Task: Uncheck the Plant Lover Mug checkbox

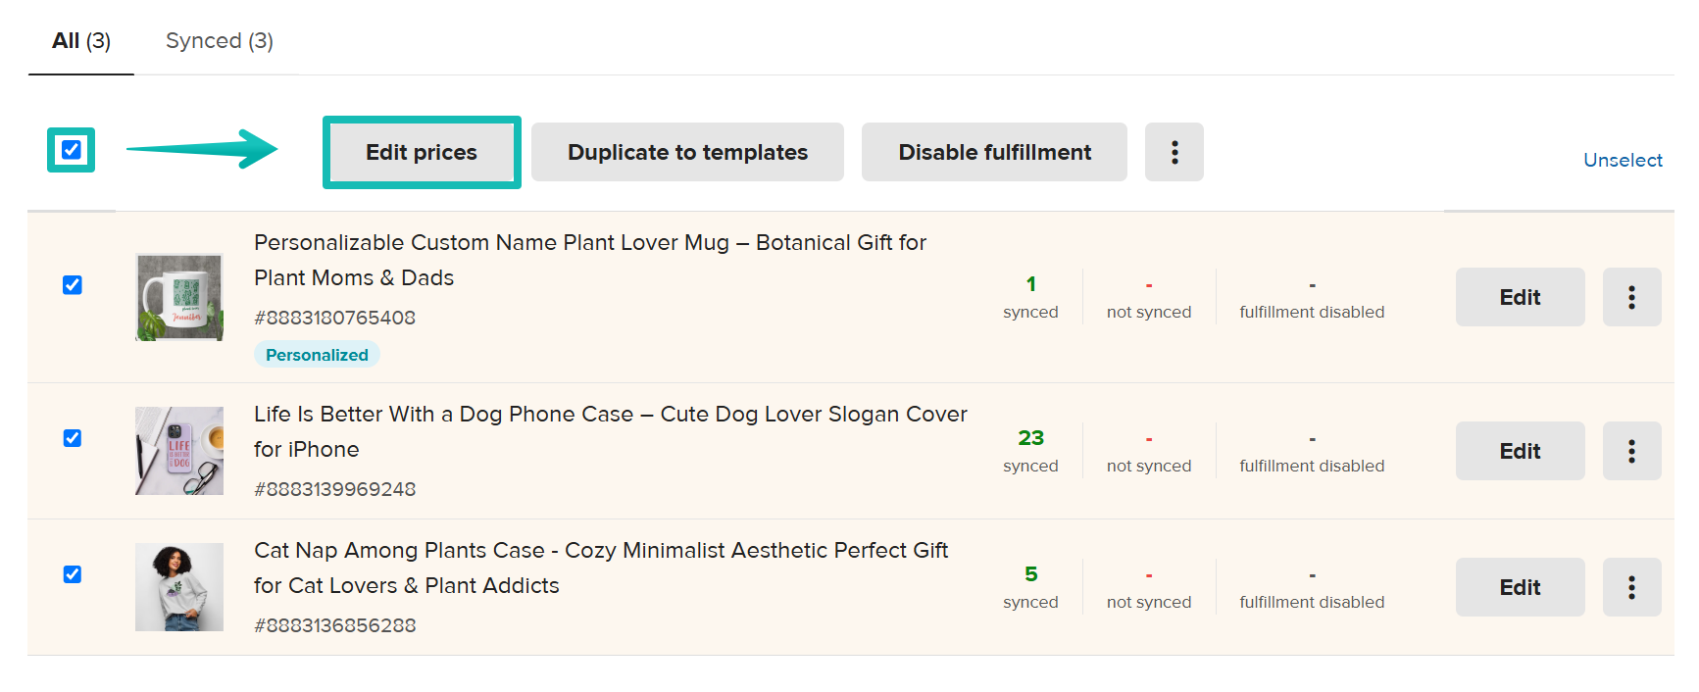Action: (73, 285)
